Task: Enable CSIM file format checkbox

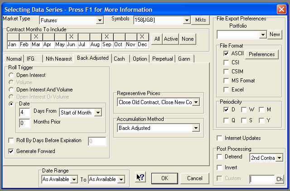Action: point(226,72)
